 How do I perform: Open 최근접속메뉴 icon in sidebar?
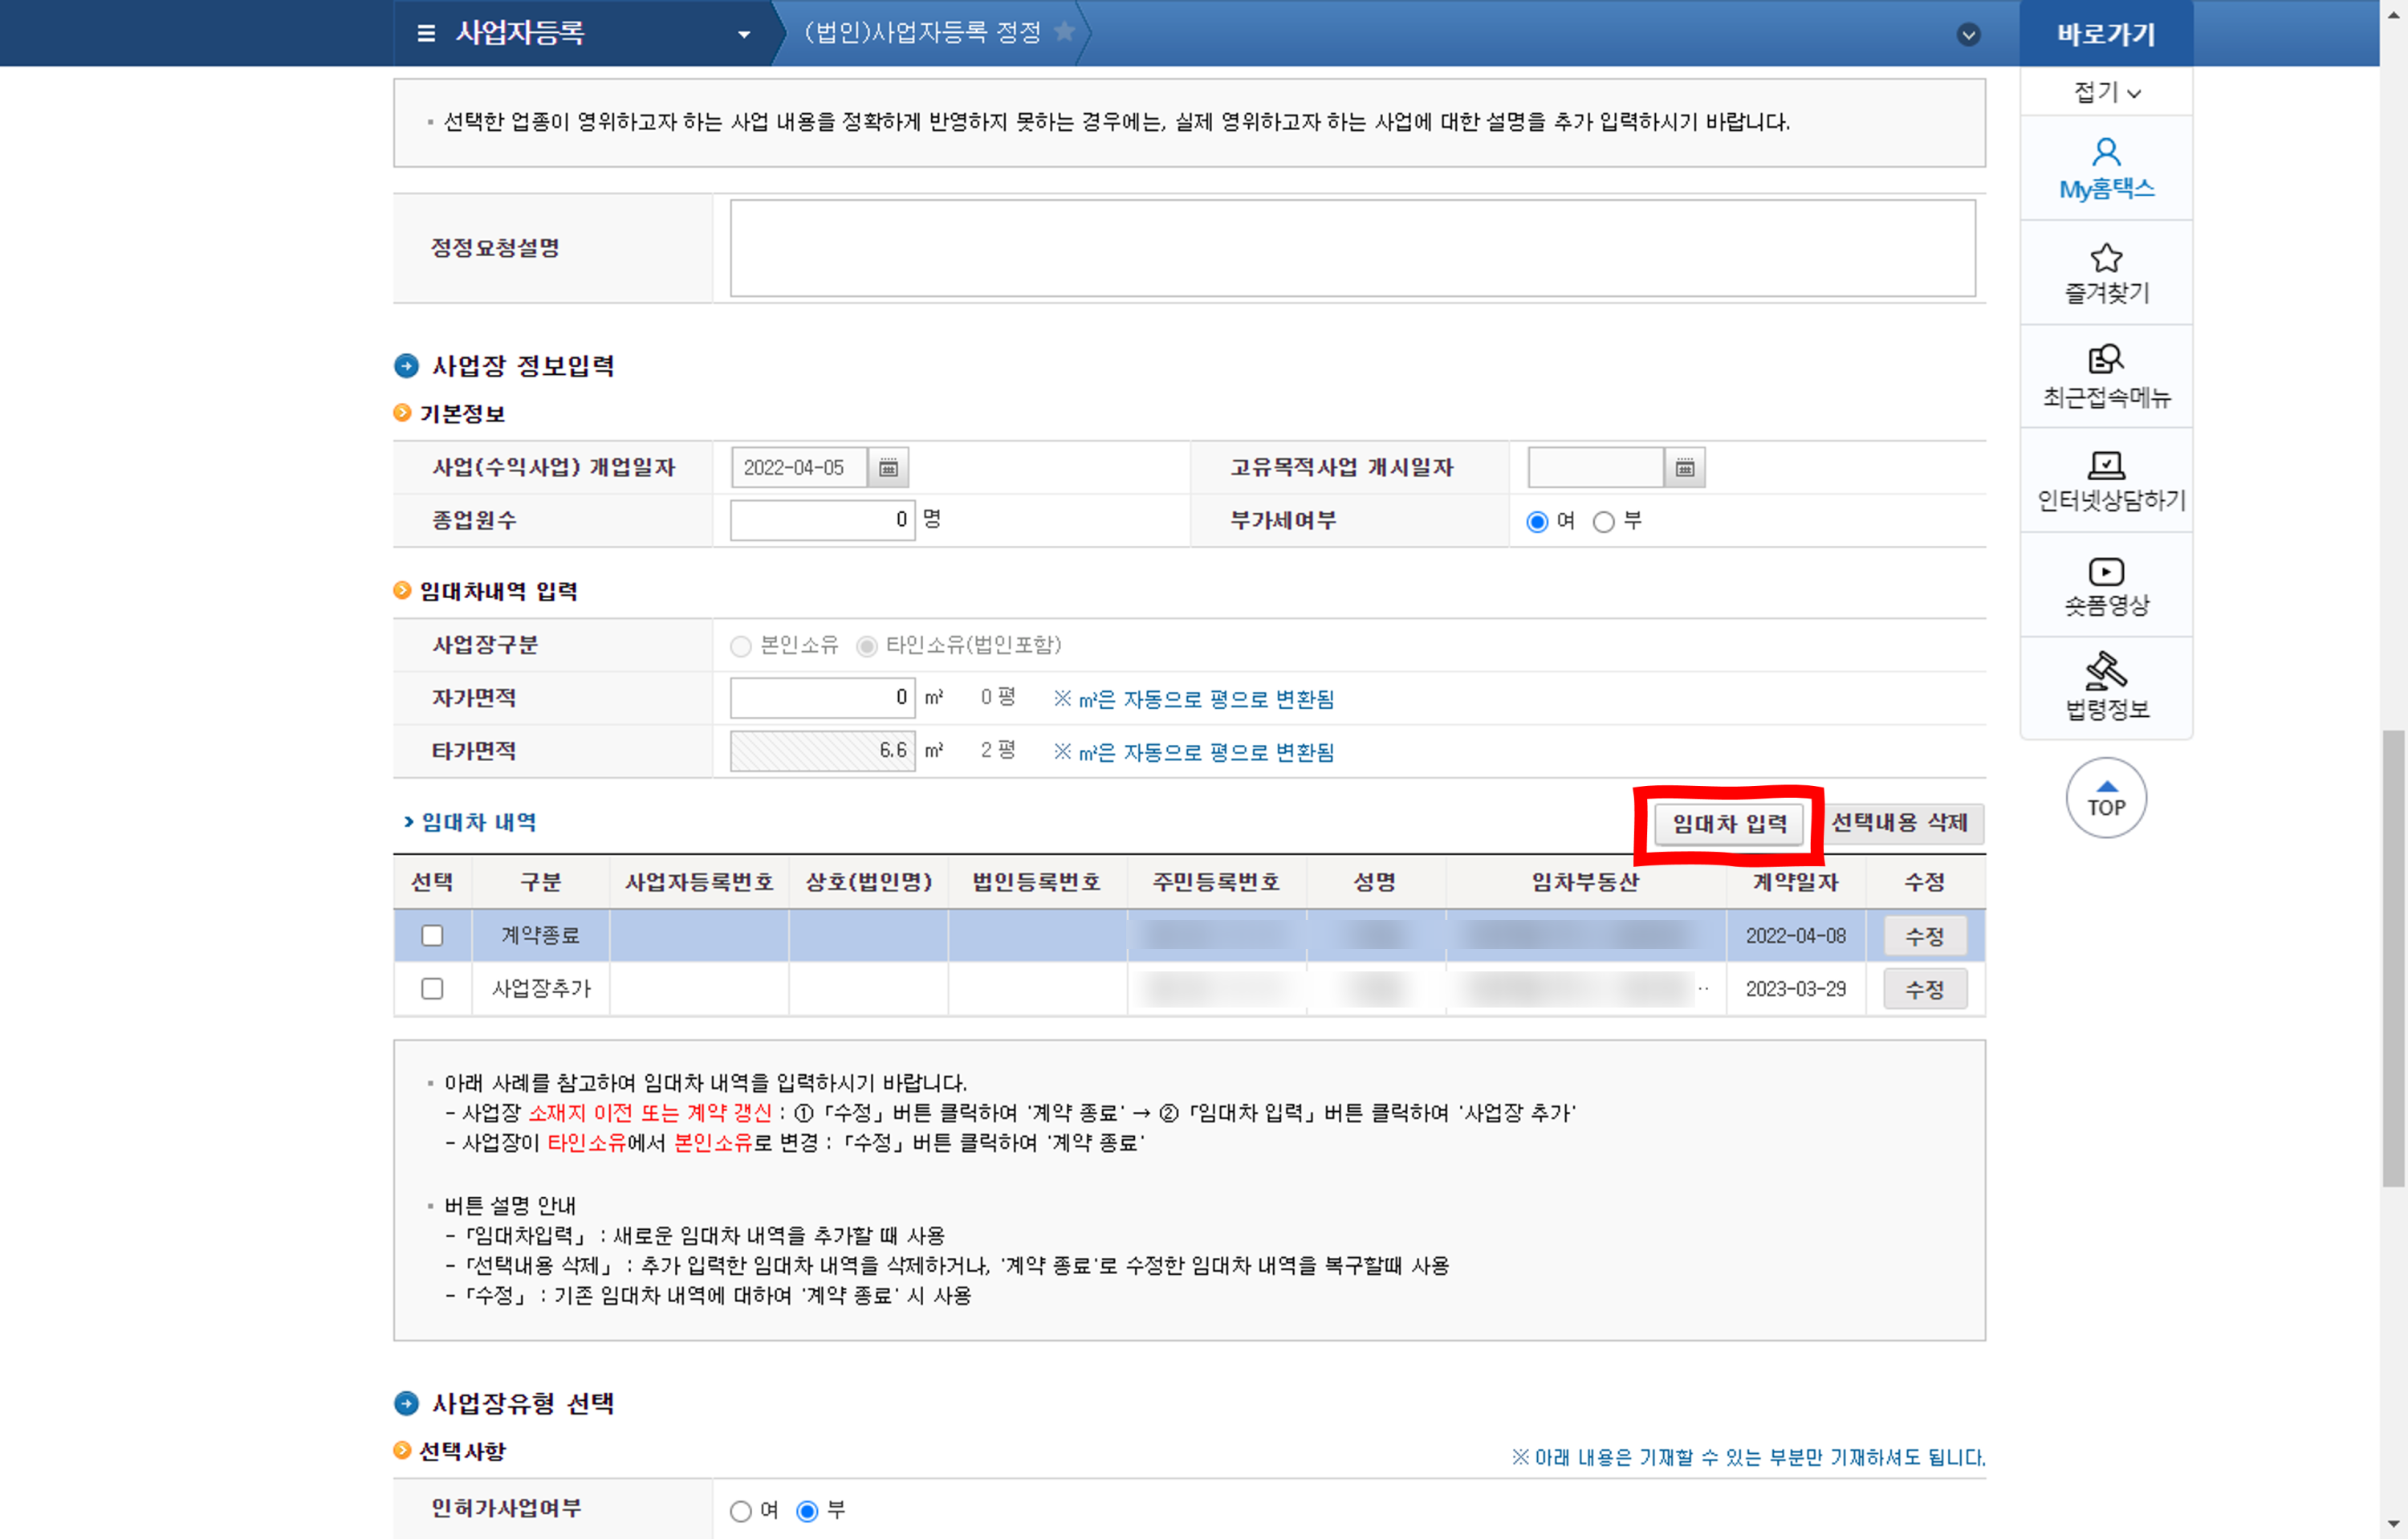(2105, 359)
